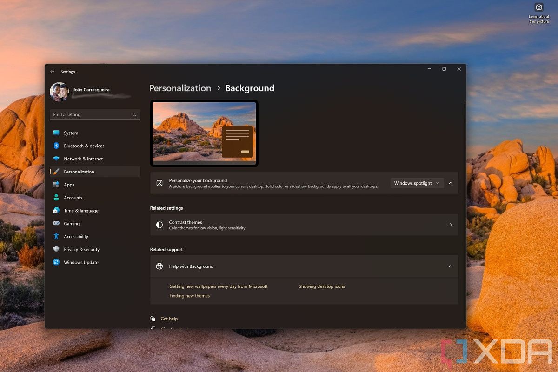Select the Gaming settings icon

pyautogui.click(x=57, y=223)
